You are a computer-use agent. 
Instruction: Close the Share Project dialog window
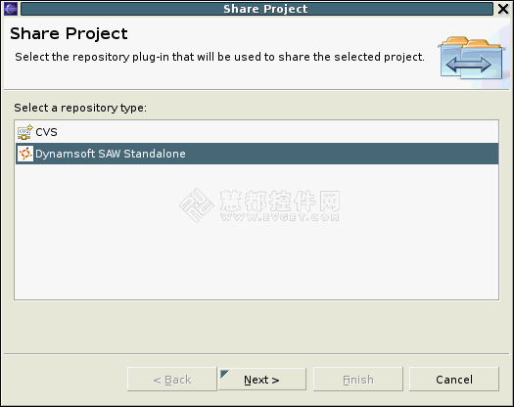click(503, 9)
